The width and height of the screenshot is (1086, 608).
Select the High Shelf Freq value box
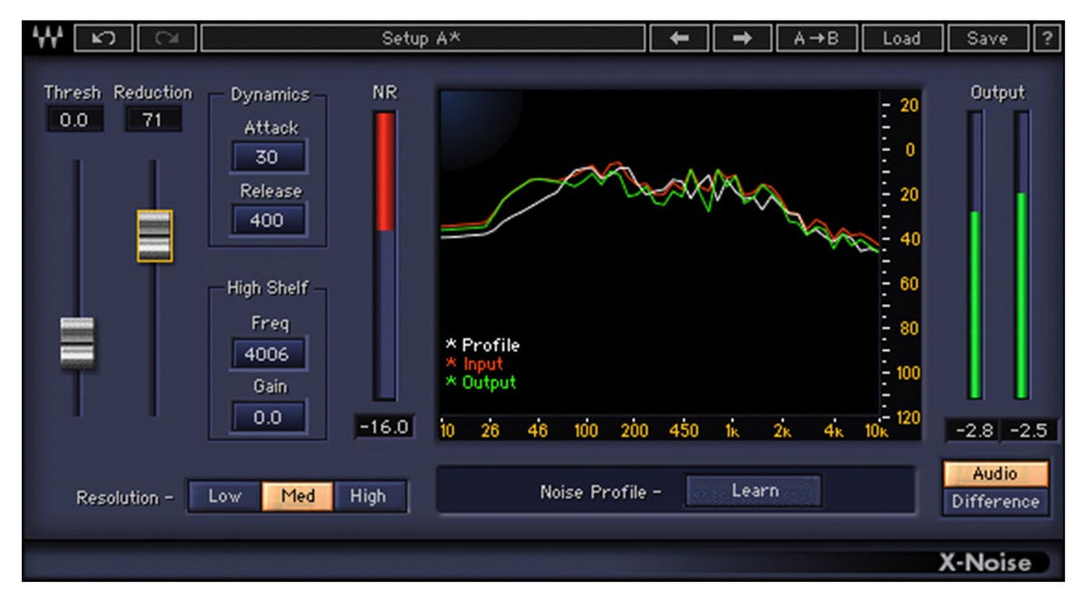[x=268, y=354]
